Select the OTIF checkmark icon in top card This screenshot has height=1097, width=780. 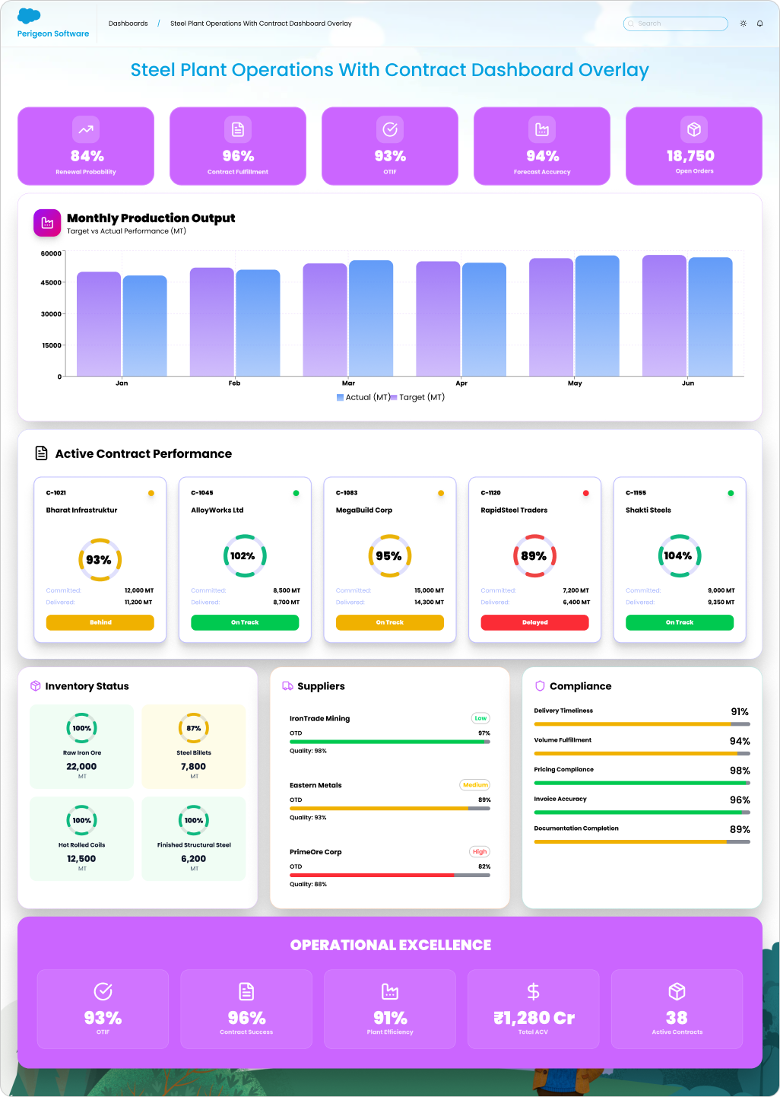tap(390, 129)
